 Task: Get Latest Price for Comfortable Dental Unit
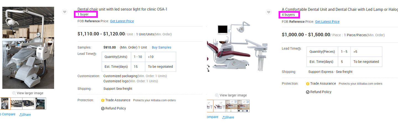coord(327,22)
